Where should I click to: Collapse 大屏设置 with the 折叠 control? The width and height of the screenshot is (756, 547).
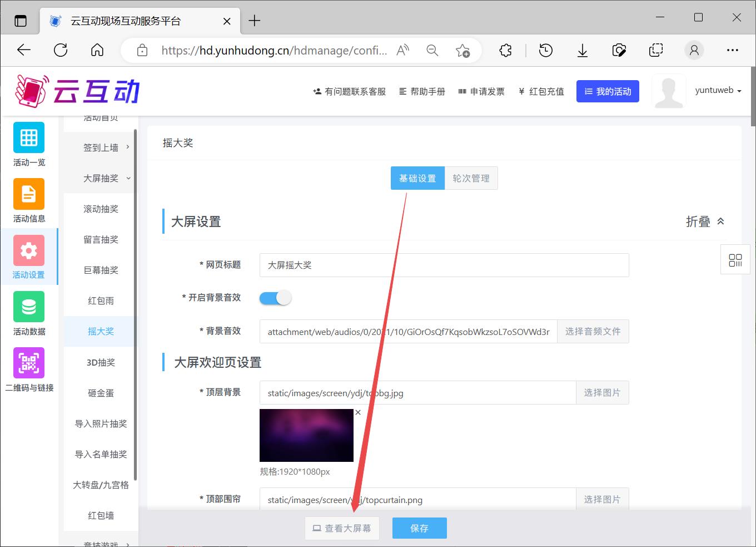[x=705, y=221]
